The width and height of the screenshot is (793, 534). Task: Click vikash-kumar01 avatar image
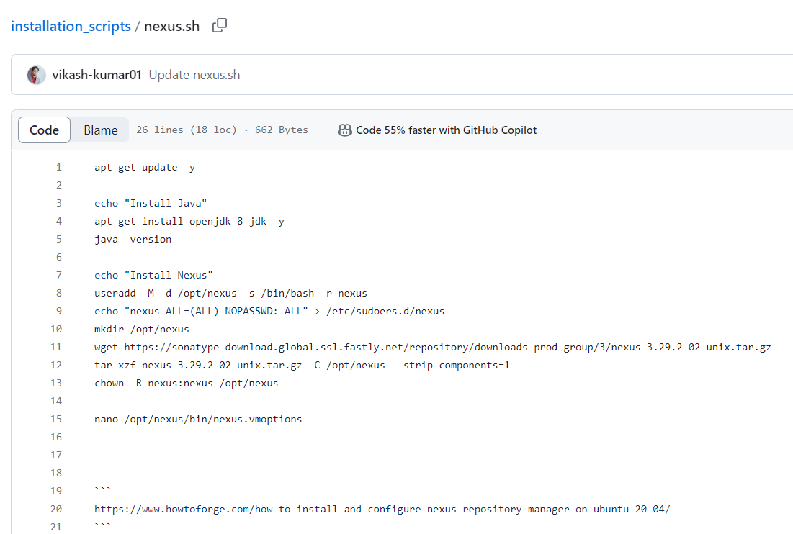[x=37, y=75]
